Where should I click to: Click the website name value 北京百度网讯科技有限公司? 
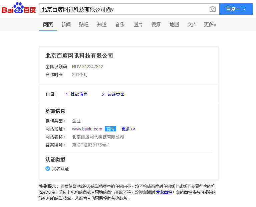(x=98, y=137)
